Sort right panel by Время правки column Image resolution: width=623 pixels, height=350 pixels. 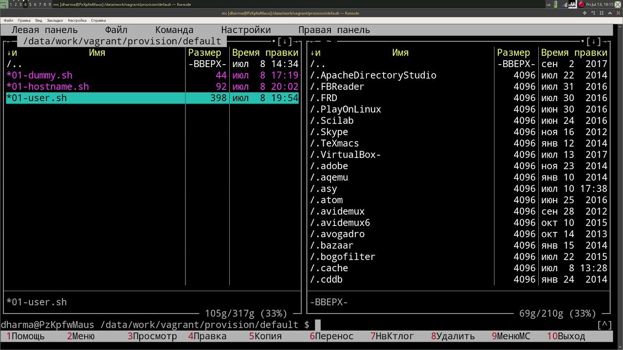pyautogui.click(x=574, y=52)
